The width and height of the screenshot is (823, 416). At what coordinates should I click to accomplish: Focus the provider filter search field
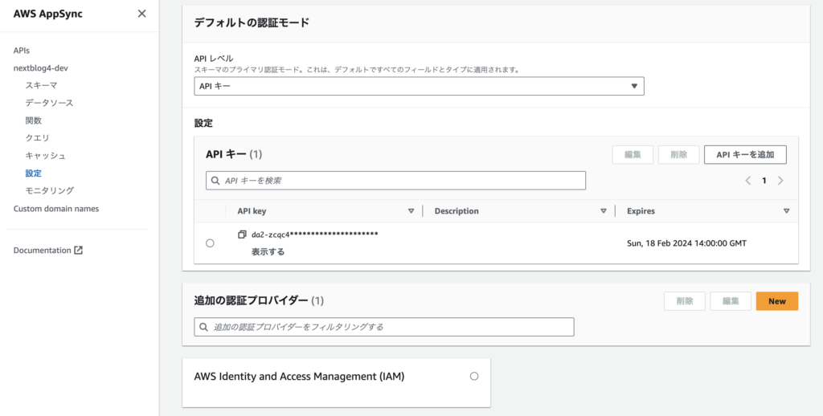tap(384, 327)
